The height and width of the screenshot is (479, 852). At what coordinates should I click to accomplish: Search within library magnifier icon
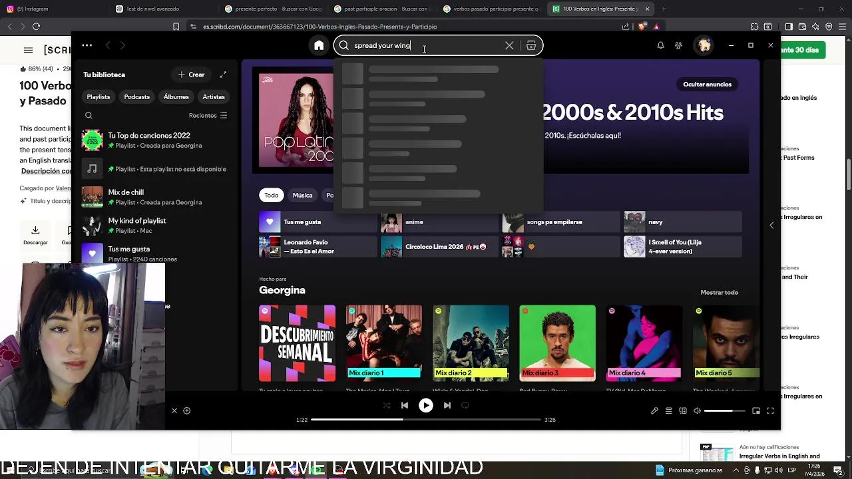89,115
